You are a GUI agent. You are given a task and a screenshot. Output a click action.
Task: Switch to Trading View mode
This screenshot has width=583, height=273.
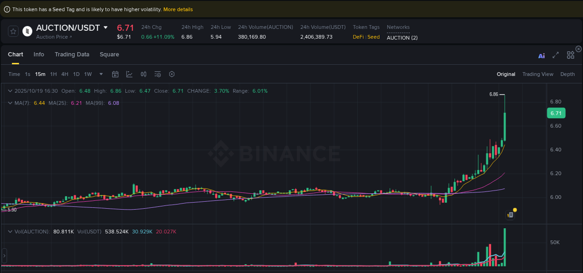[x=538, y=74]
